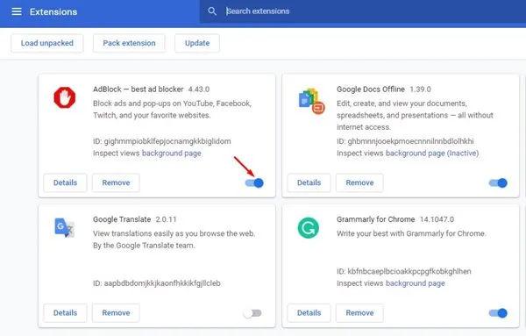Disable the AdBlock extension toggle

(254, 183)
